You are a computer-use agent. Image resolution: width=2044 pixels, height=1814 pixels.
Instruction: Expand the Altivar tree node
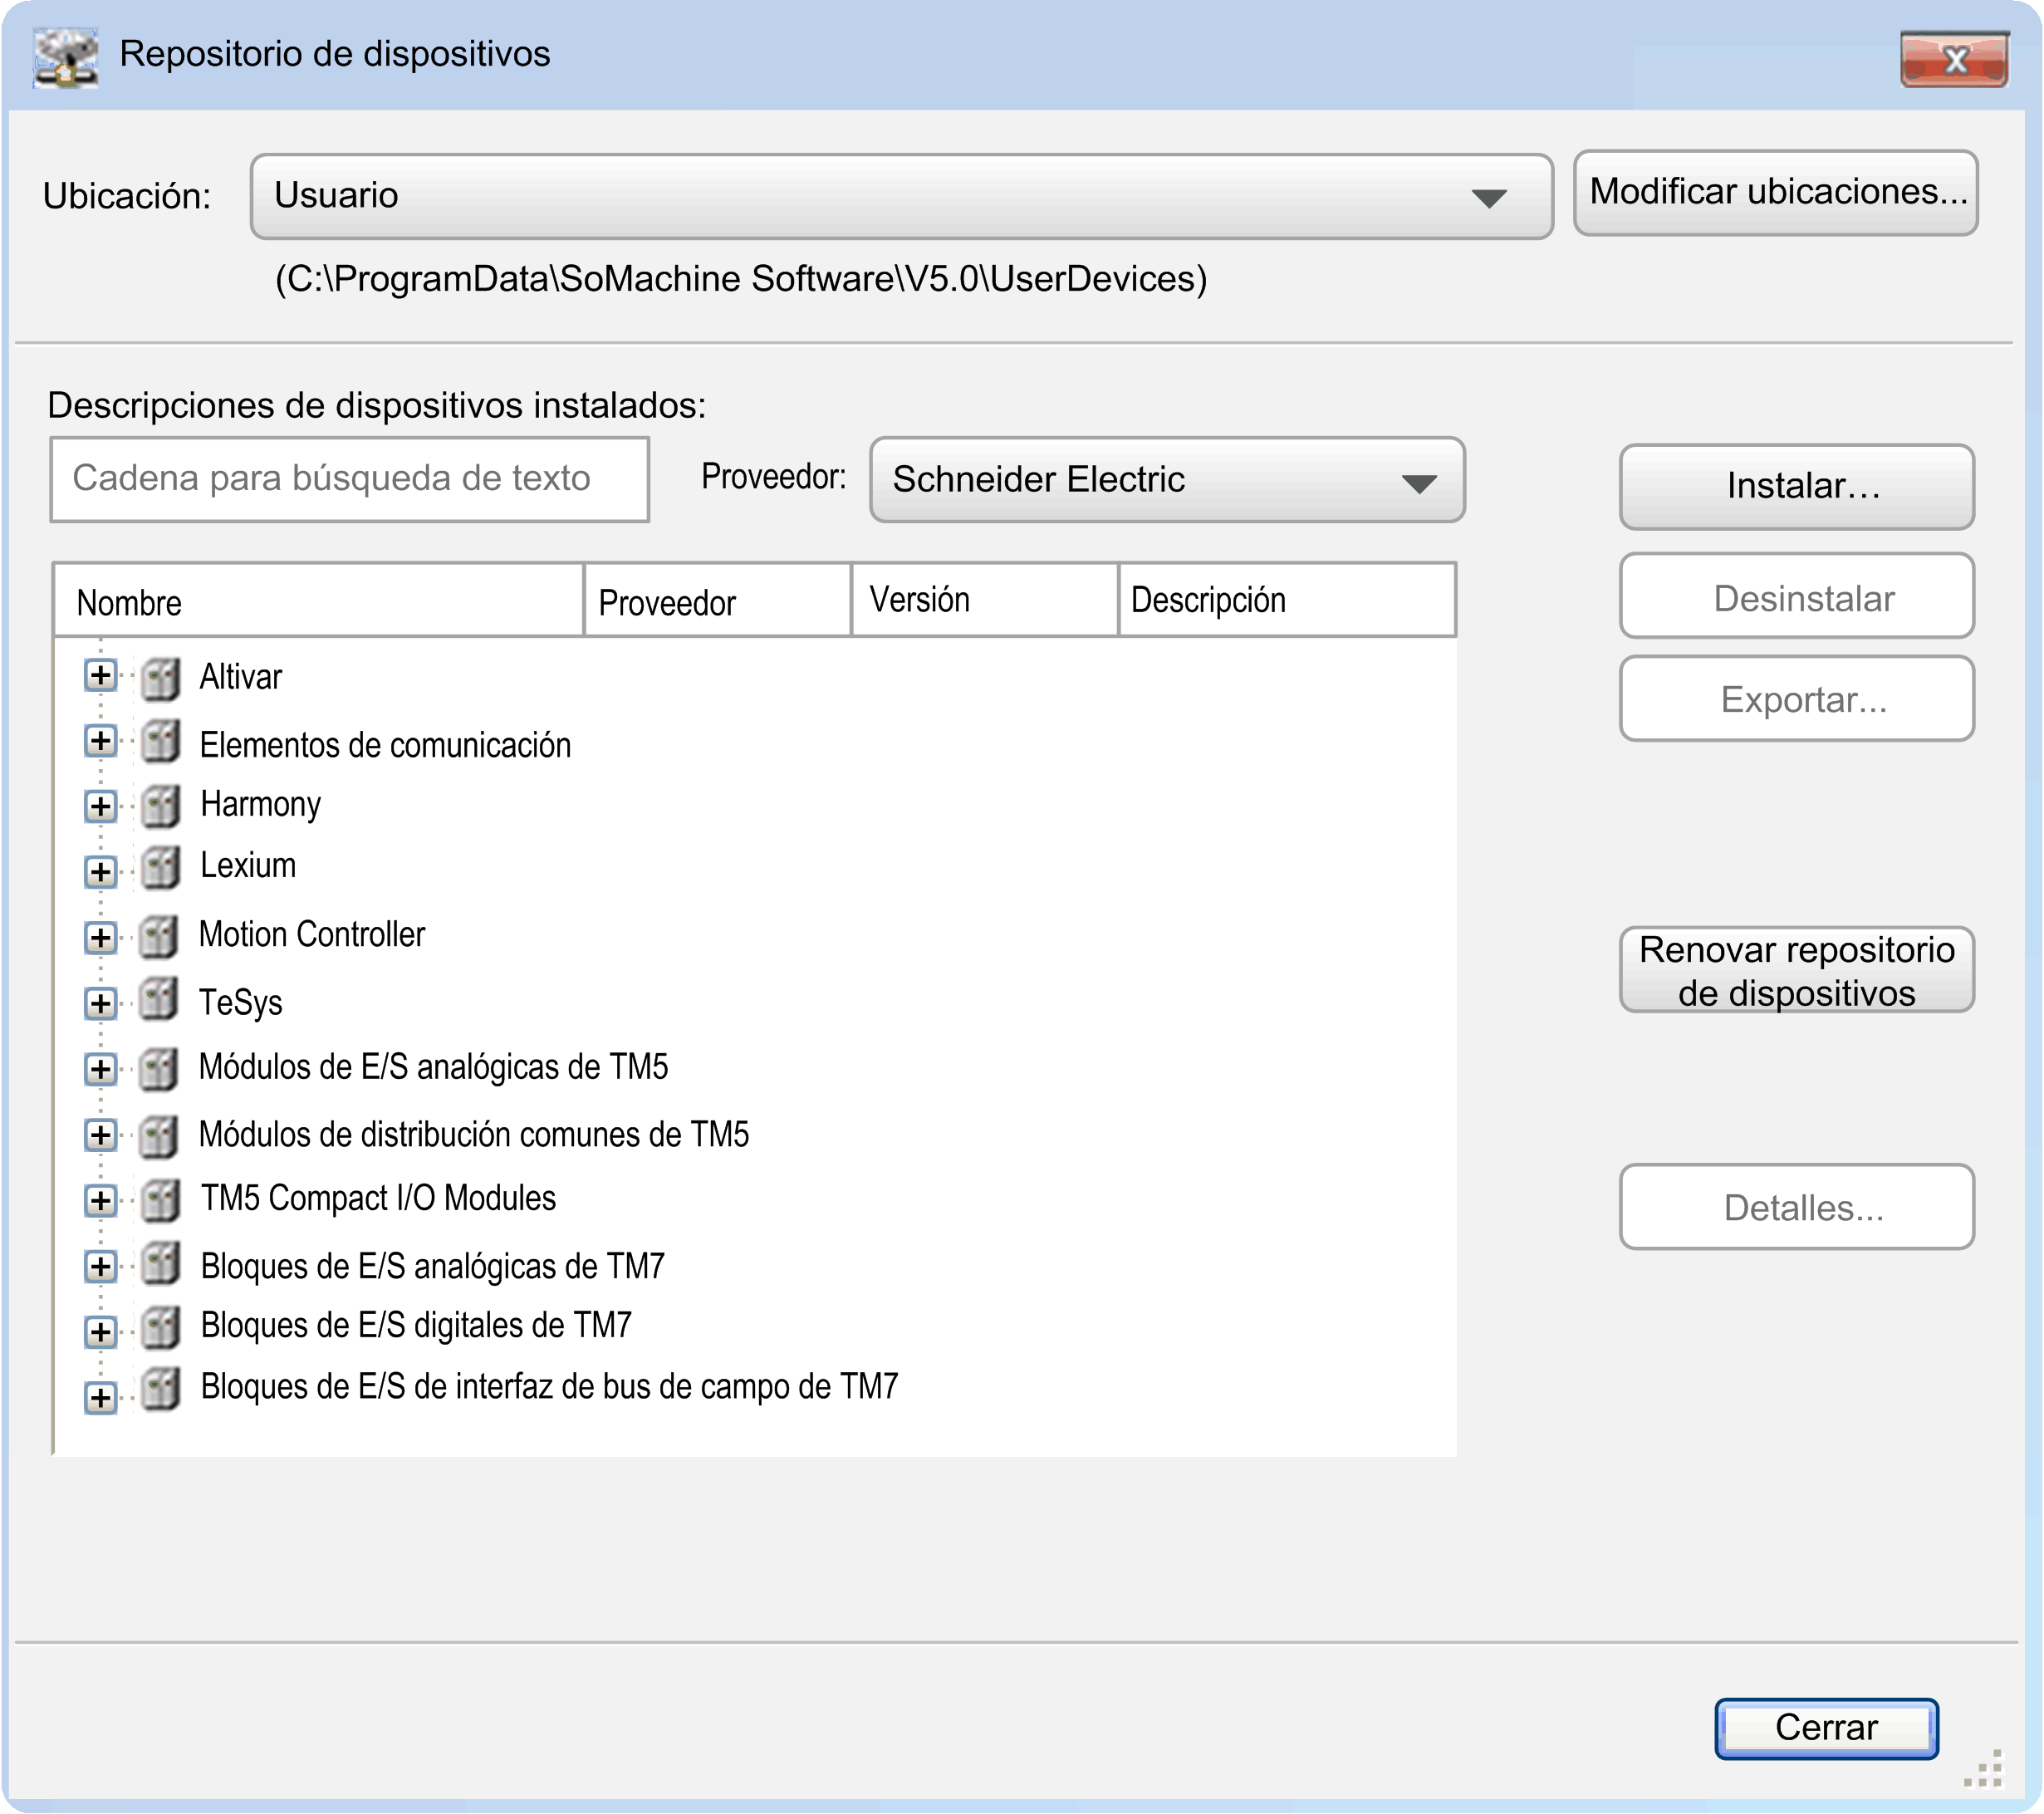(x=99, y=676)
